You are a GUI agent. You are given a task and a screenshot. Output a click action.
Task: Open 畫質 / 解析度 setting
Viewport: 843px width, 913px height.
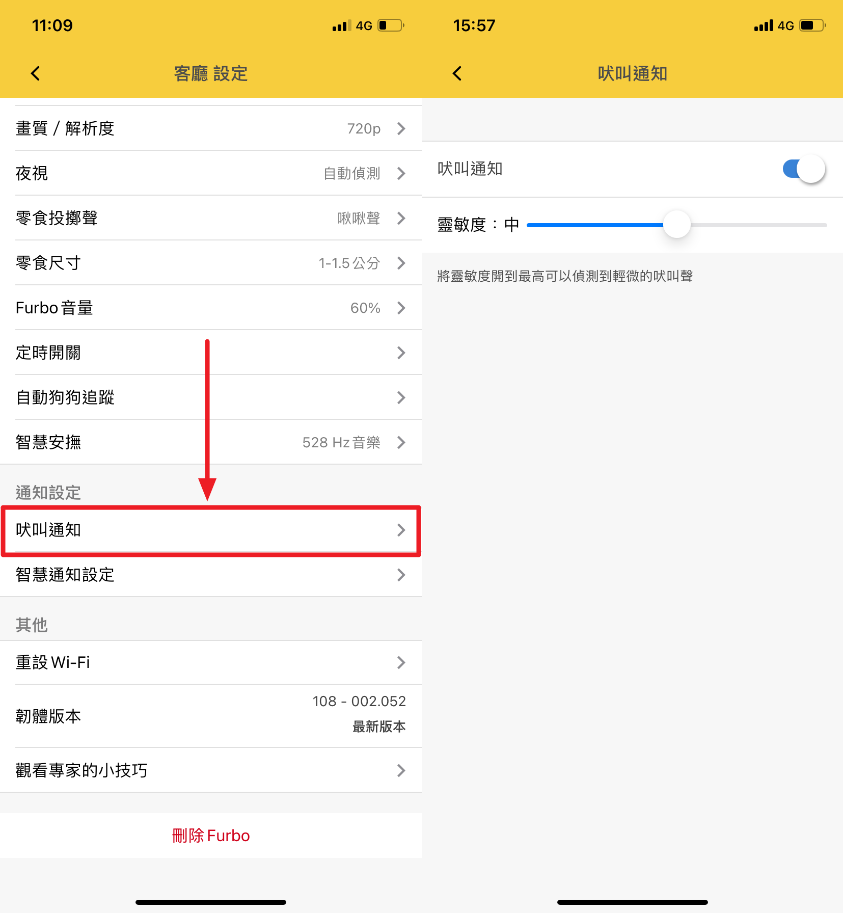point(211,128)
